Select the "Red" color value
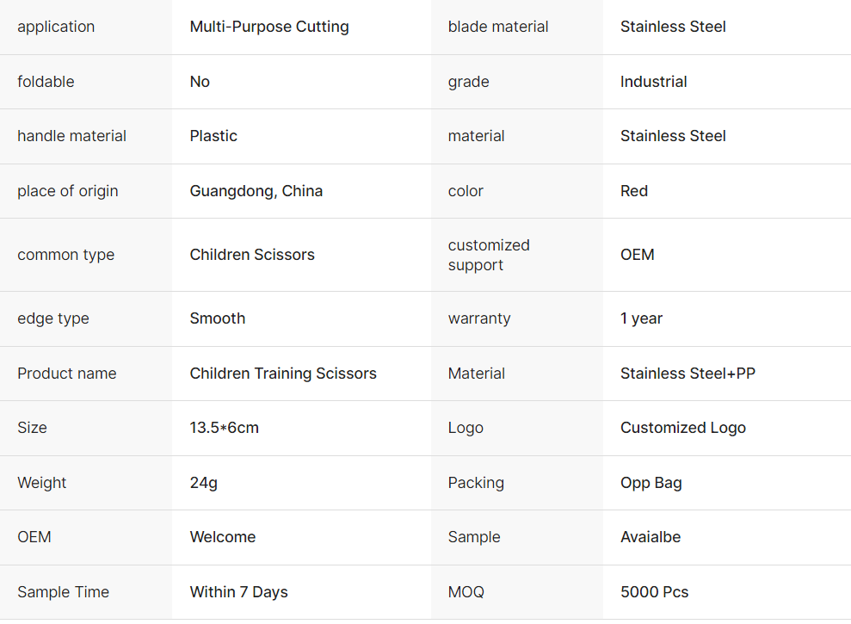Viewport: 851px width, 624px height. [x=634, y=191]
